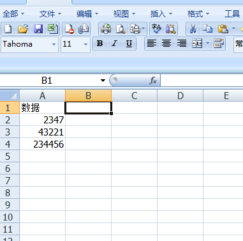Select row 2 header
Image resolution: width=243 pixels, height=241 pixels.
point(10,120)
